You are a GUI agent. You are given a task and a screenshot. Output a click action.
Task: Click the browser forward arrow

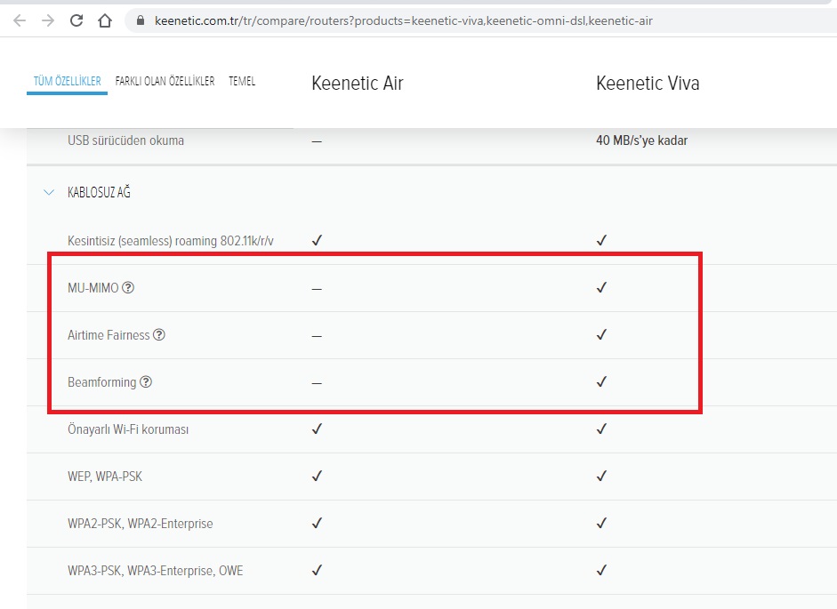tap(48, 20)
